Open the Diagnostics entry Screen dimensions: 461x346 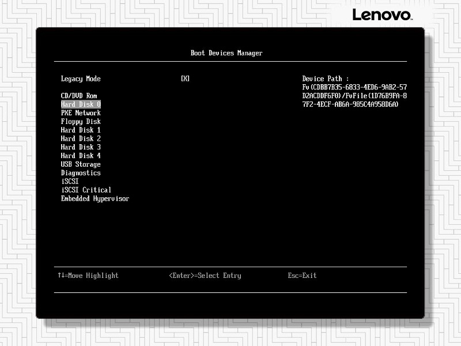click(81, 173)
